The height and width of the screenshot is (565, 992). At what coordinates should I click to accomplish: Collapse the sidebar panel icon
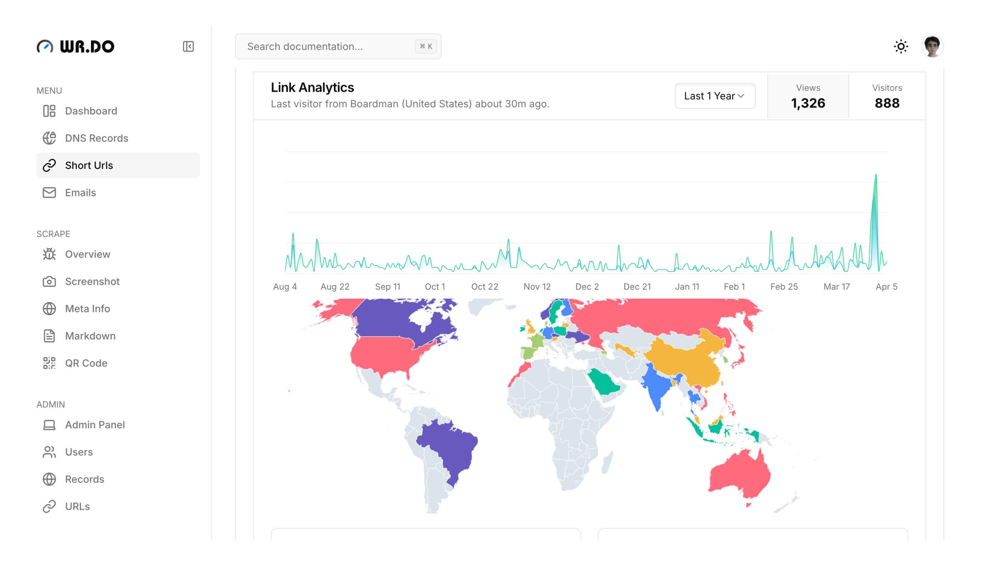(x=189, y=47)
